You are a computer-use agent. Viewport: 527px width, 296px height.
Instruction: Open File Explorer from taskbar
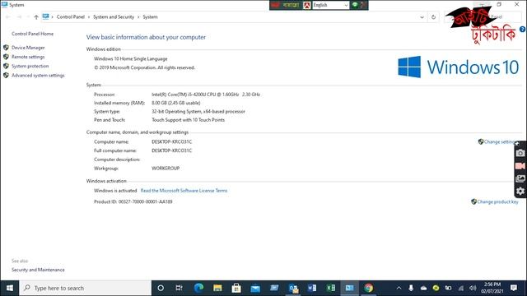pyautogui.click(x=217, y=288)
